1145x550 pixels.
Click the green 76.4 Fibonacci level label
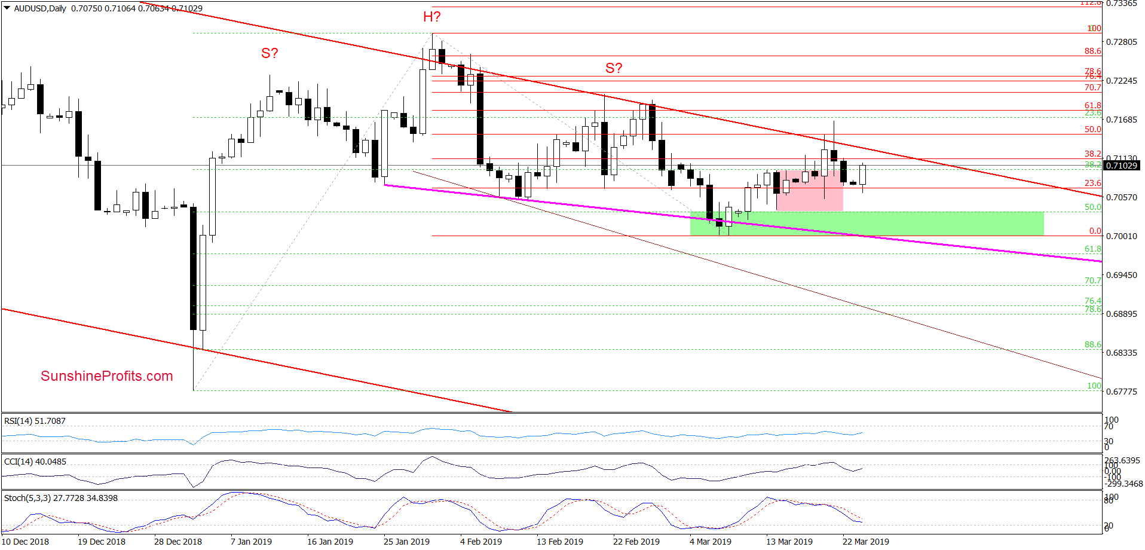point(1093,301)
